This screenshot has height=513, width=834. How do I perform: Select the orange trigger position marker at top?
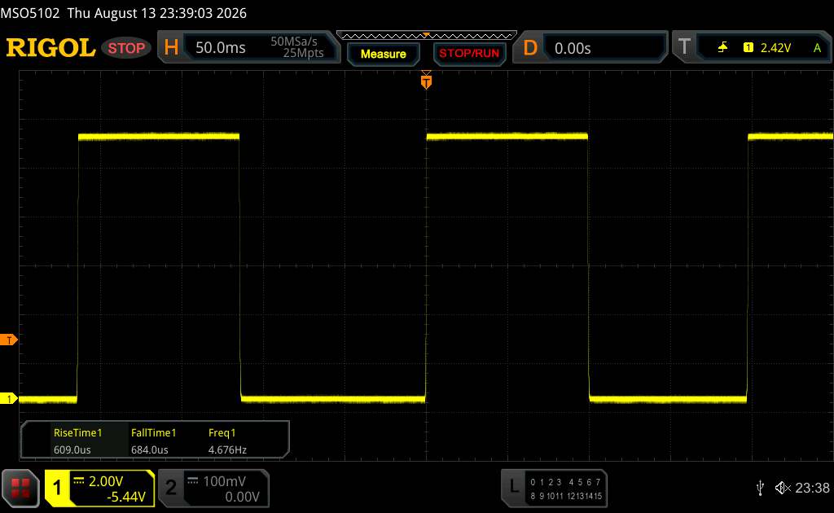(426, 81)
